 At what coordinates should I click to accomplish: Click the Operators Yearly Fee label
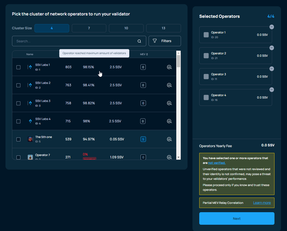[x=215, y=146]
